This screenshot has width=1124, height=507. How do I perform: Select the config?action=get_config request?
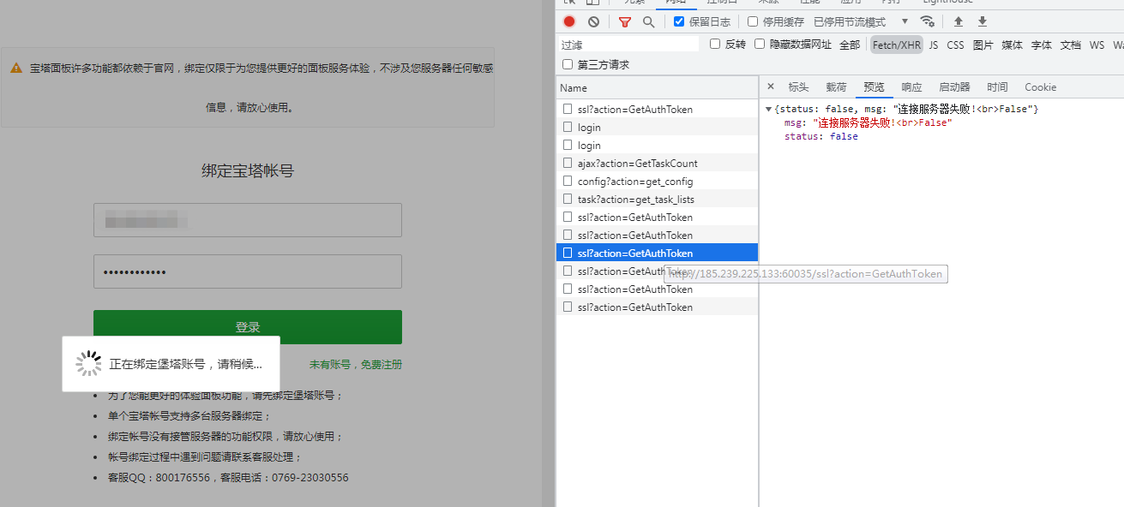pyautogui.click(x=657, y=181)
